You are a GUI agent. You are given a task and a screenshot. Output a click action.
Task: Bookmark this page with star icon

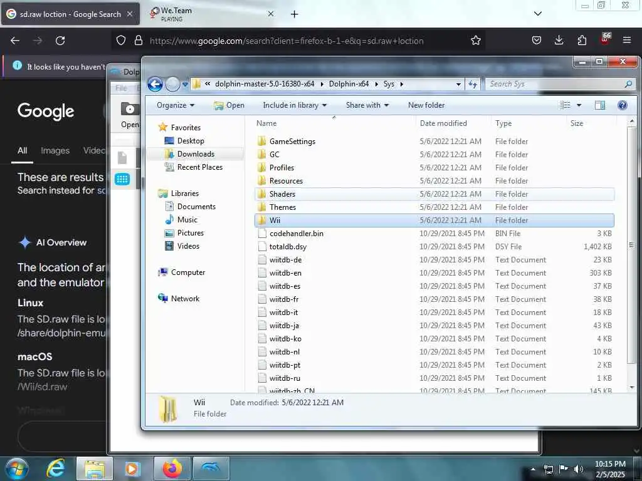(475, 40)
